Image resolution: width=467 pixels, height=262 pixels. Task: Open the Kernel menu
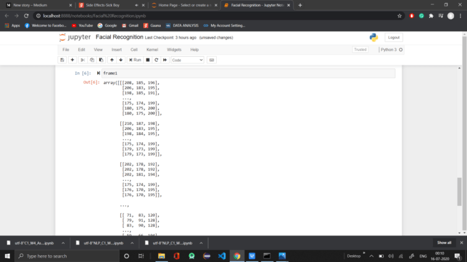coord(152,49)
